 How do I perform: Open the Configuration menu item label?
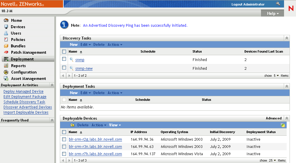tap(24, 72)
